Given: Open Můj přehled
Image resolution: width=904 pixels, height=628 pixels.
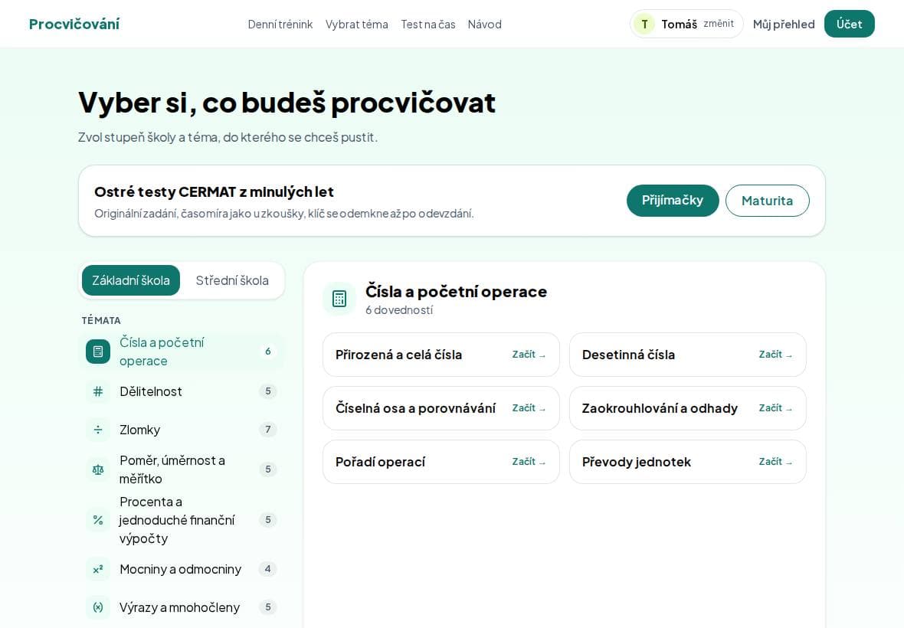Looking at the screenshot, I should pyautogui.click(x=784, y=25).
